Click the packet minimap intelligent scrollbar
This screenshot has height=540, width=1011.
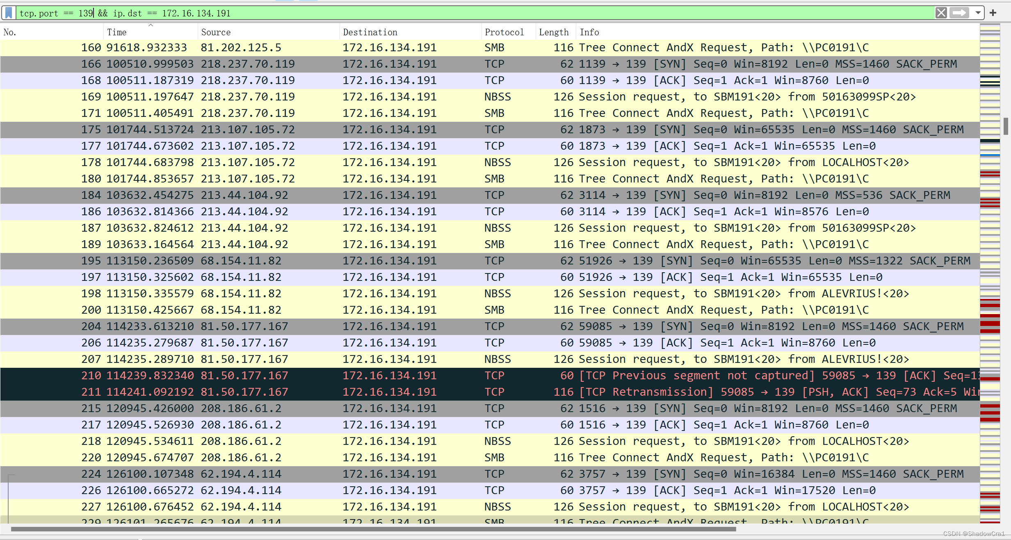click(x=990, y=273)
